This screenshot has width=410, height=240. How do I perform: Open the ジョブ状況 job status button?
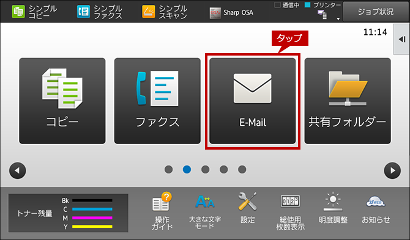(376, 12)
